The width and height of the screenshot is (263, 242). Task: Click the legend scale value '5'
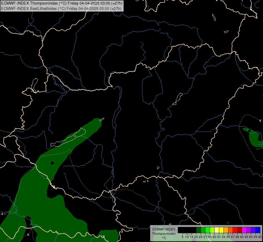point(182,237)
